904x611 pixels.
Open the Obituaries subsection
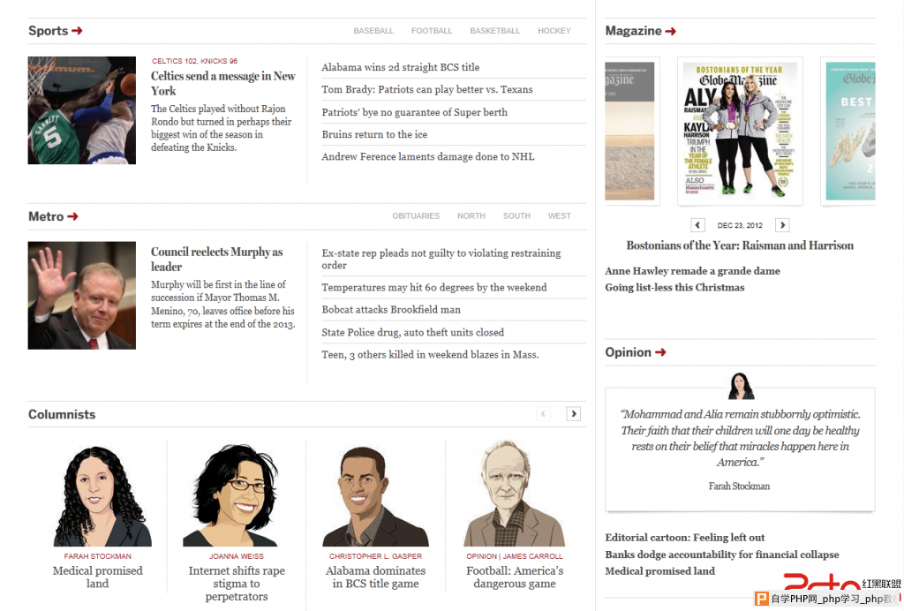point(416,215)
